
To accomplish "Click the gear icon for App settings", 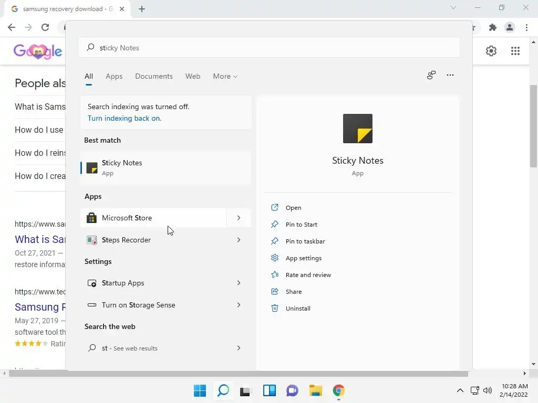I will 274,258.
